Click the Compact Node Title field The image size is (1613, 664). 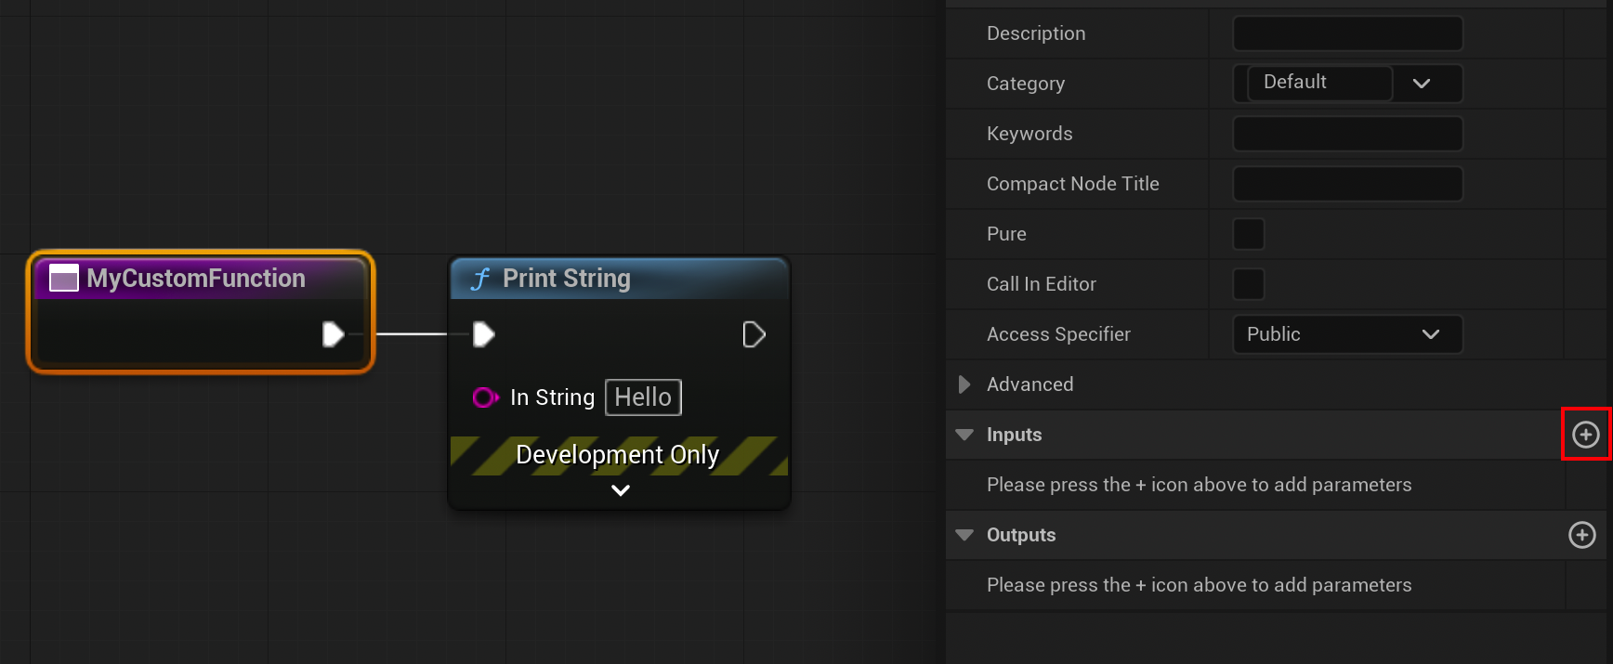(1347, 184)
